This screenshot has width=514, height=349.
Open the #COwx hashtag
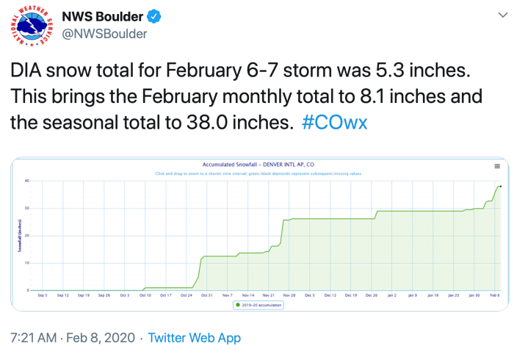(x=334, y=123)
